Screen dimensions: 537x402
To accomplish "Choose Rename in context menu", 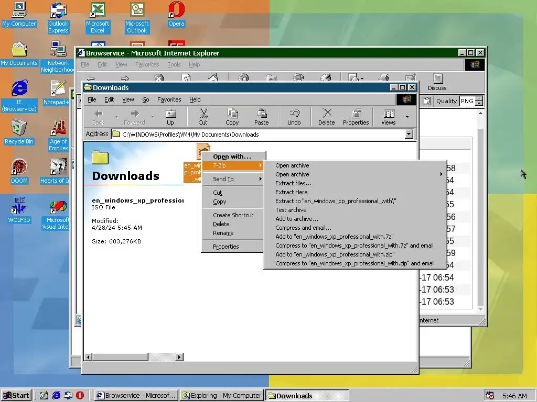I will click(233, 233).
